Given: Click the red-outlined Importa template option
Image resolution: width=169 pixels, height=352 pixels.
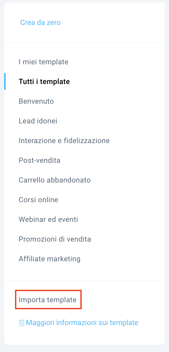Looking at the screenshot, I should tap(48, 300).
